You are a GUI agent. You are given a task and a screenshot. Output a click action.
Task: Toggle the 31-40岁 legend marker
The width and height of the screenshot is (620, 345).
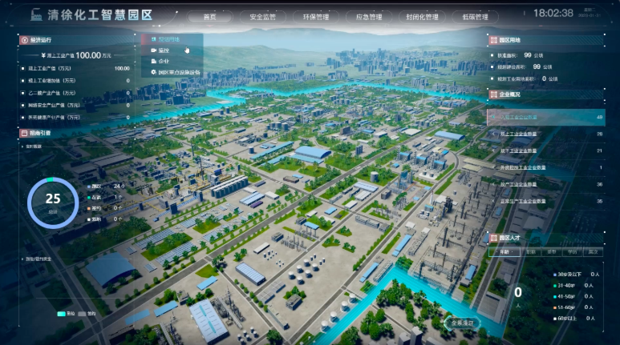[557, 285]
